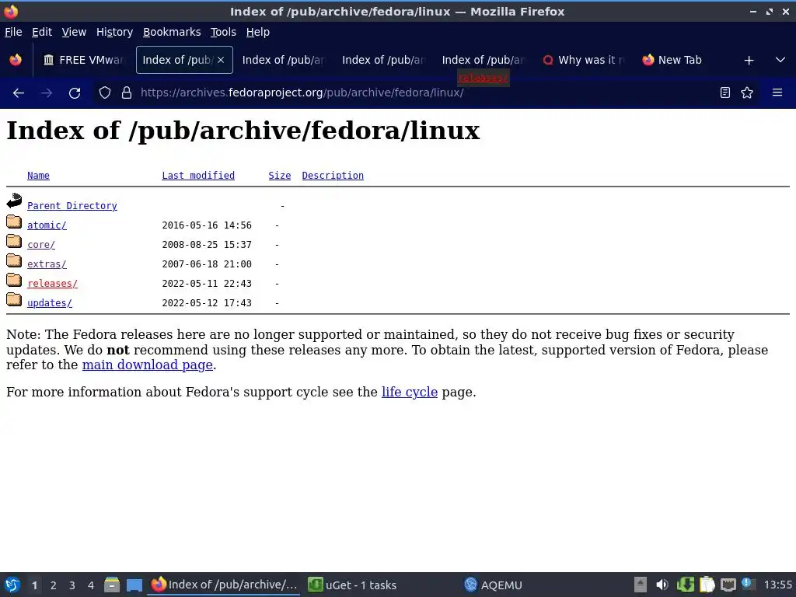
Task: Switch to the second Index of /pub/ar tab
Action: (x=283, y=60)
